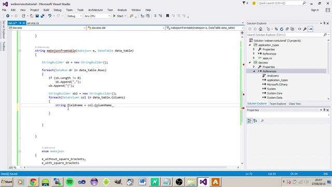Click the wrench Properties icon in Solution Explorer
This screenshot has width=332, height=187.
click(x=305, y=29)
